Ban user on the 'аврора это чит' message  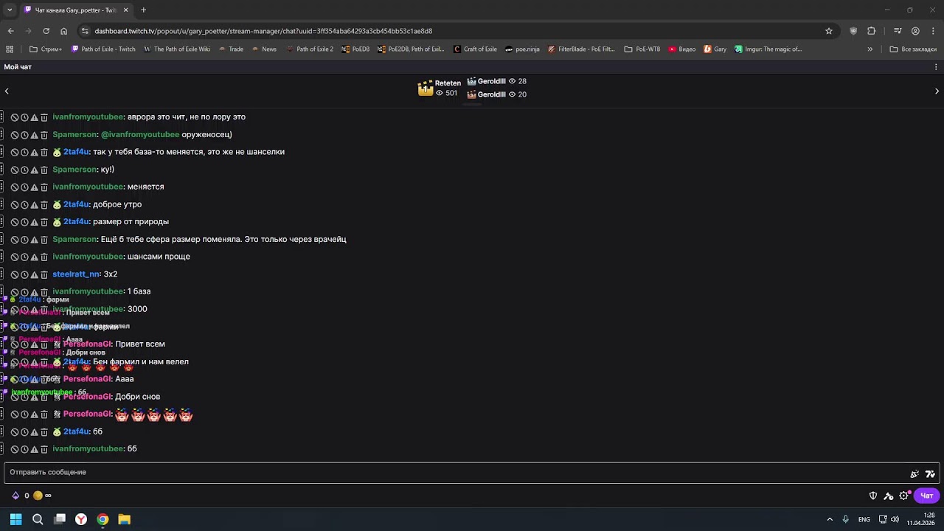pyautogui.click(x=14, y=117)
